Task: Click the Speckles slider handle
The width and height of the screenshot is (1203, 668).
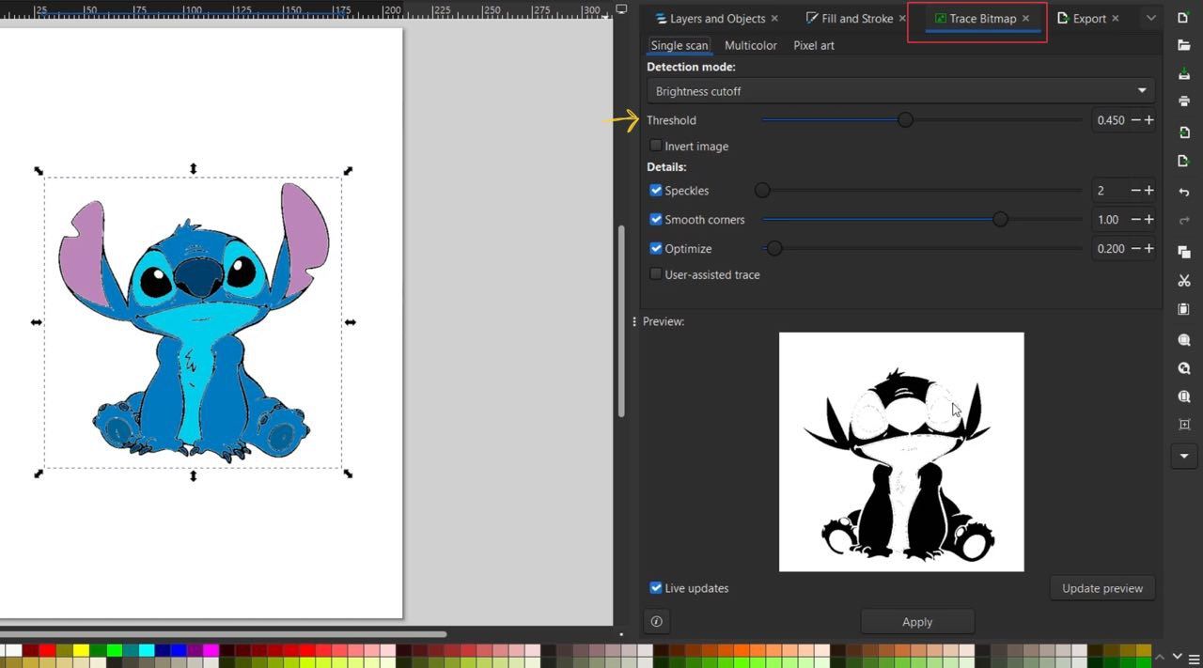Action: [763, 191]
